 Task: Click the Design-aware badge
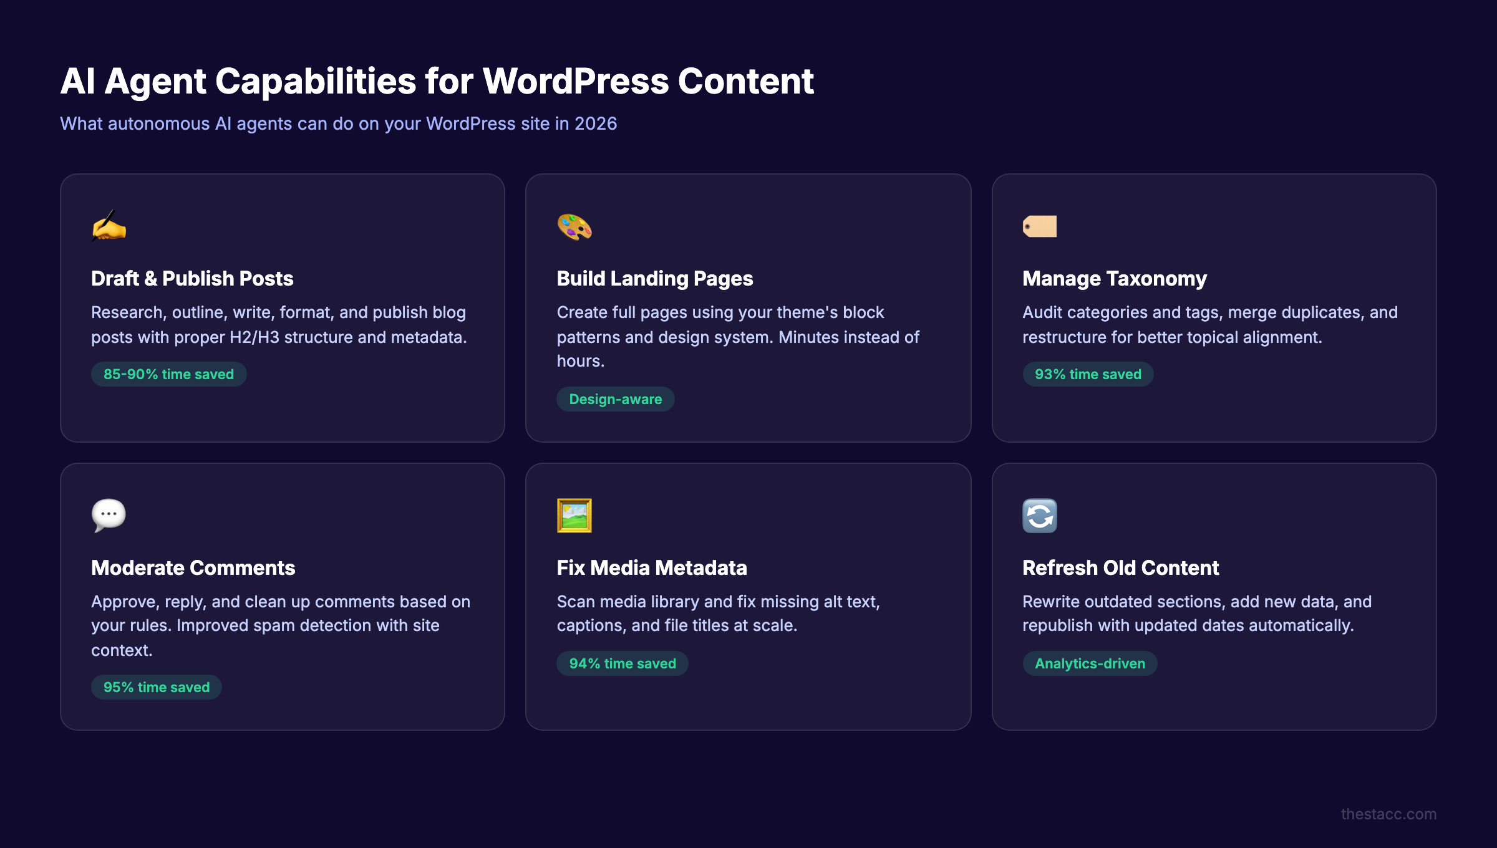pos(615,398)
